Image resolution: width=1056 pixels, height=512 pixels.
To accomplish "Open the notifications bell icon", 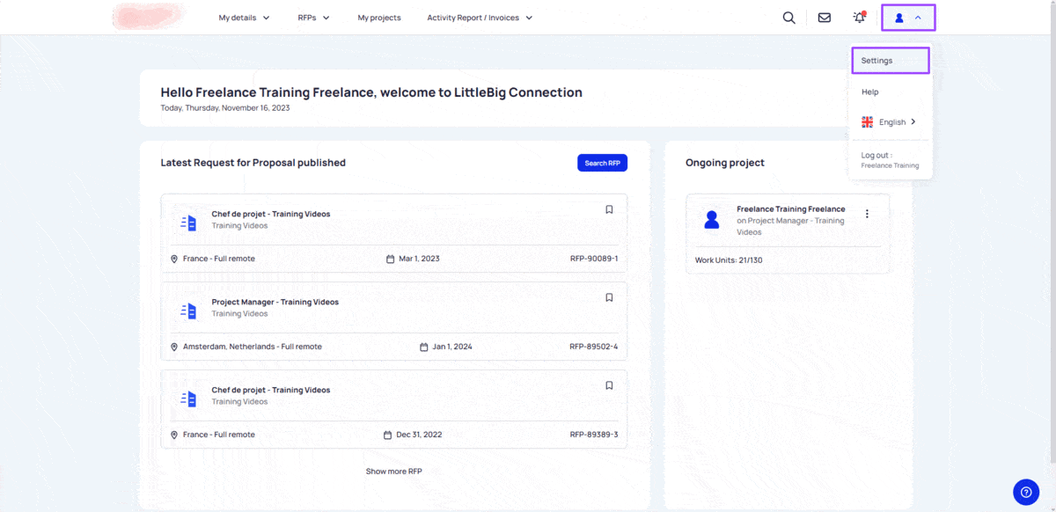I will (860, 18).
